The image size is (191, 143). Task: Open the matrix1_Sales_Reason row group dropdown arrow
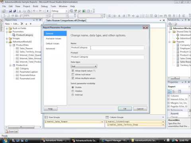[x=102, y=122]
